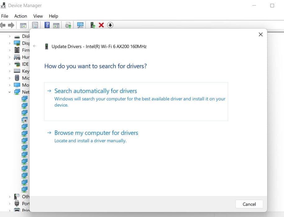Open device Properties via the toolbar icon
Viewport: 284px width, 217px height.
[35, 25]
